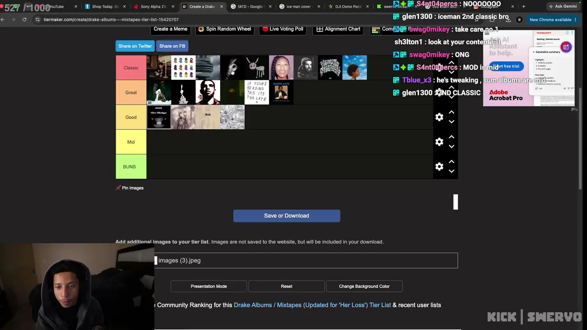
Task: Click Save or Download button
Action: pyautogui.click(x=287, y=216)
